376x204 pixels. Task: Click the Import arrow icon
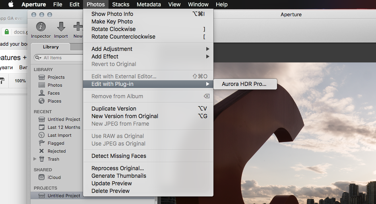[x=61, y=27]
